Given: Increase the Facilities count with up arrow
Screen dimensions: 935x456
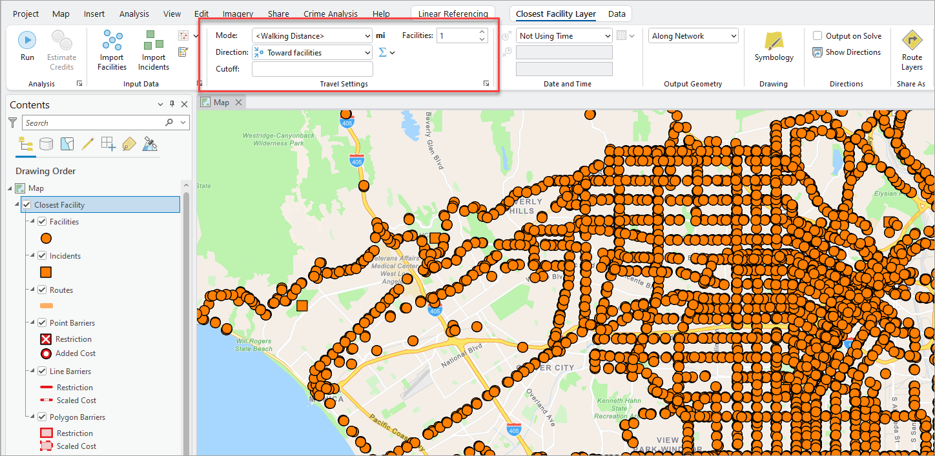Looking at the screenshot, I should [482, 32].
